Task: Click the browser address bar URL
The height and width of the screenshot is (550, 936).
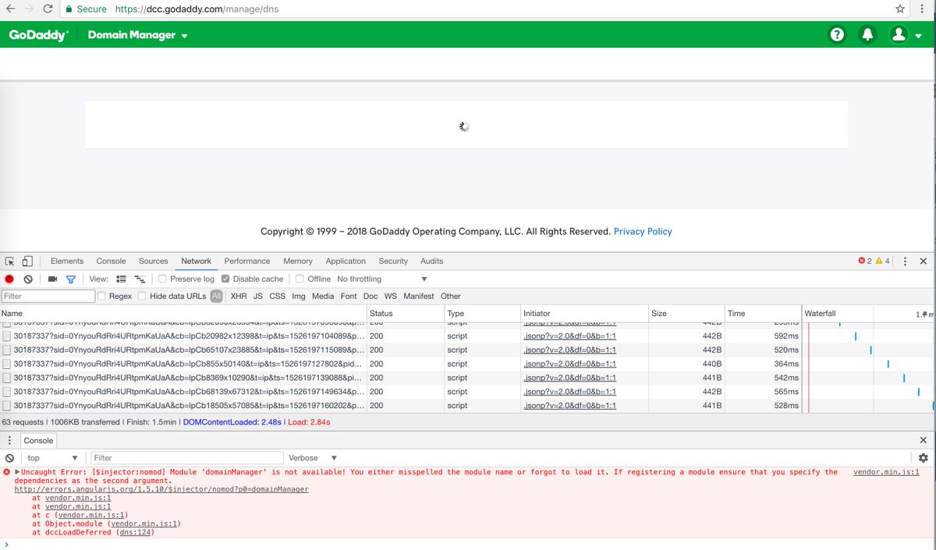Action: 197,9
